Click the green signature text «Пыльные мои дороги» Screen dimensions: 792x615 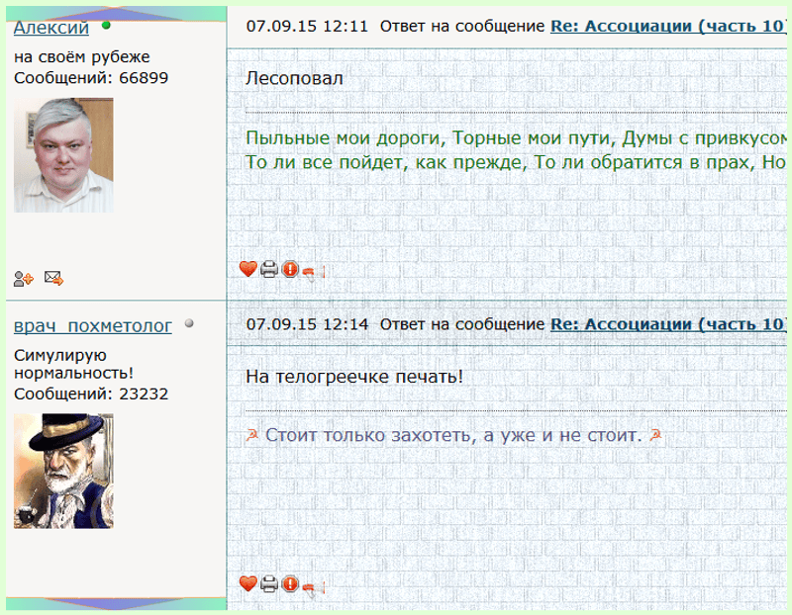343,137
